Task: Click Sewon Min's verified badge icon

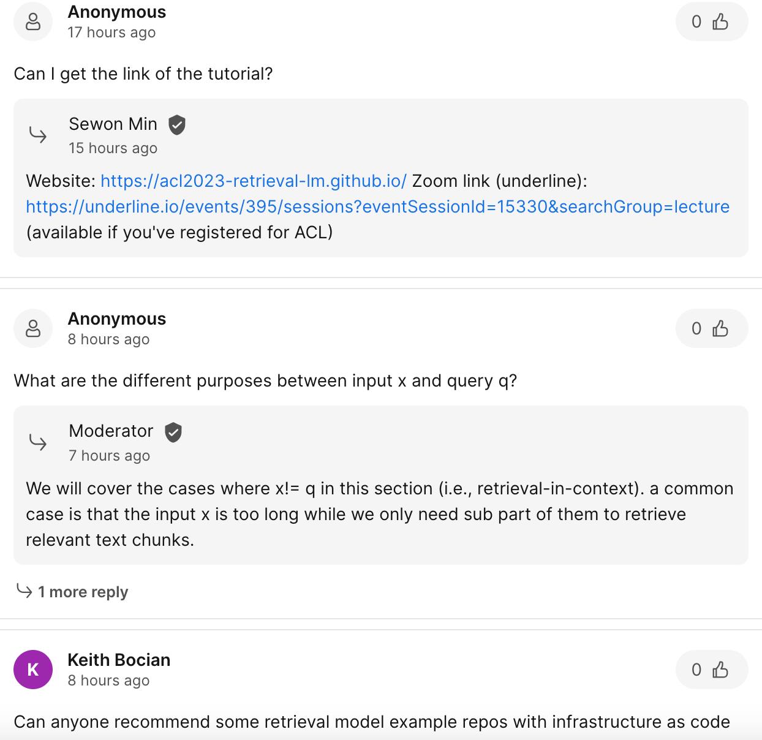Action: pos(177,124)
